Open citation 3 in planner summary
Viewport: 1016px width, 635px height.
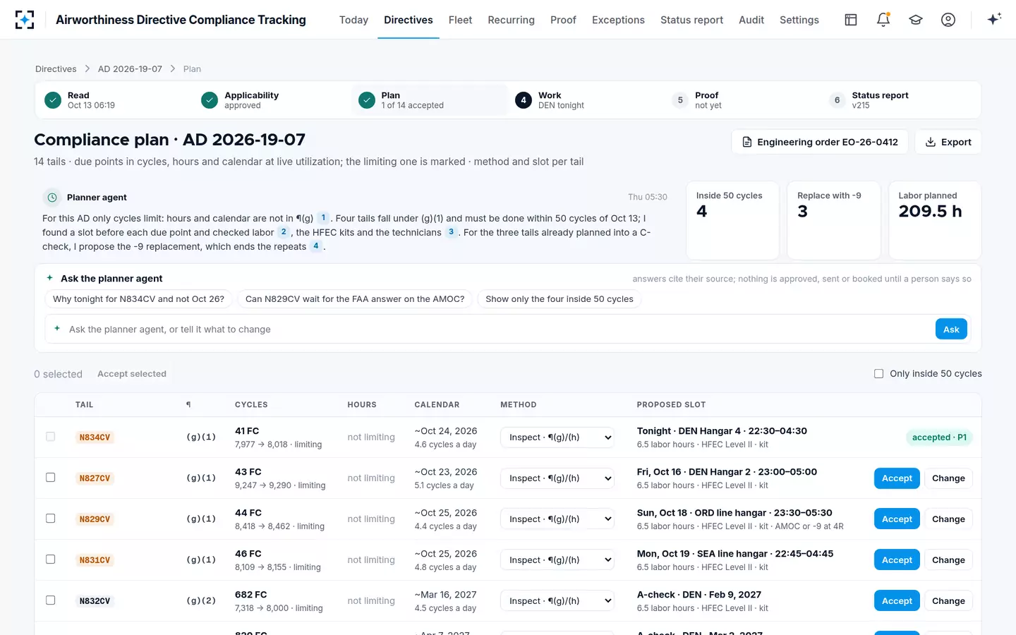point(451,232)
